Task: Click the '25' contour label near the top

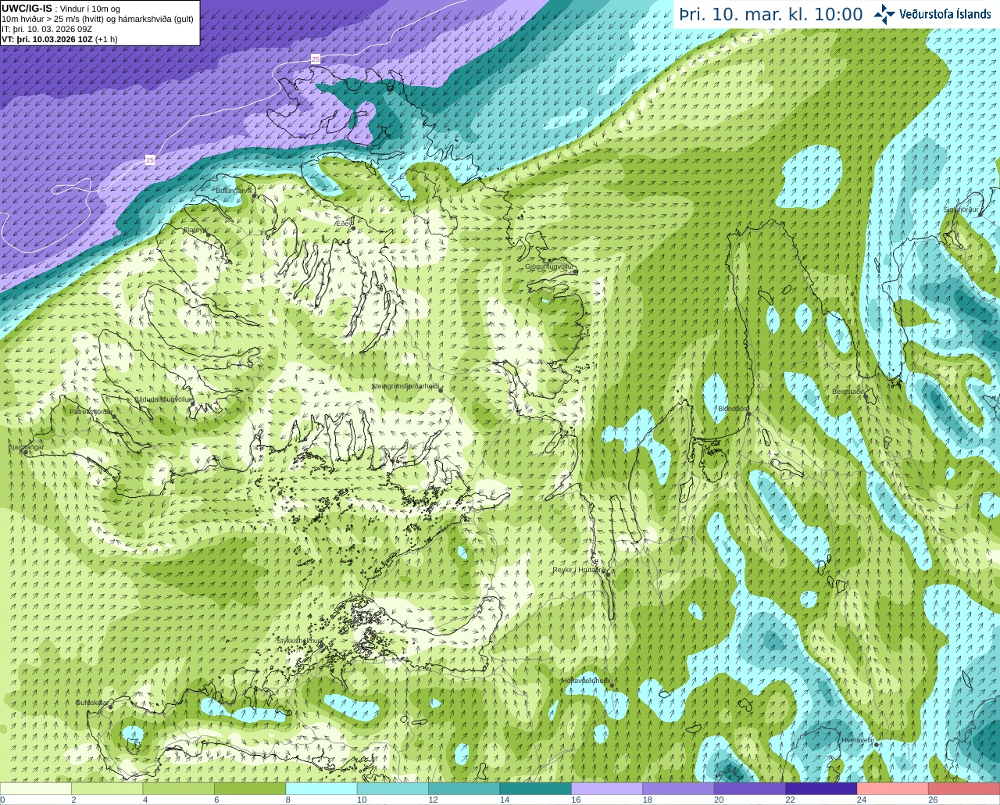Action: pos(316,59)
